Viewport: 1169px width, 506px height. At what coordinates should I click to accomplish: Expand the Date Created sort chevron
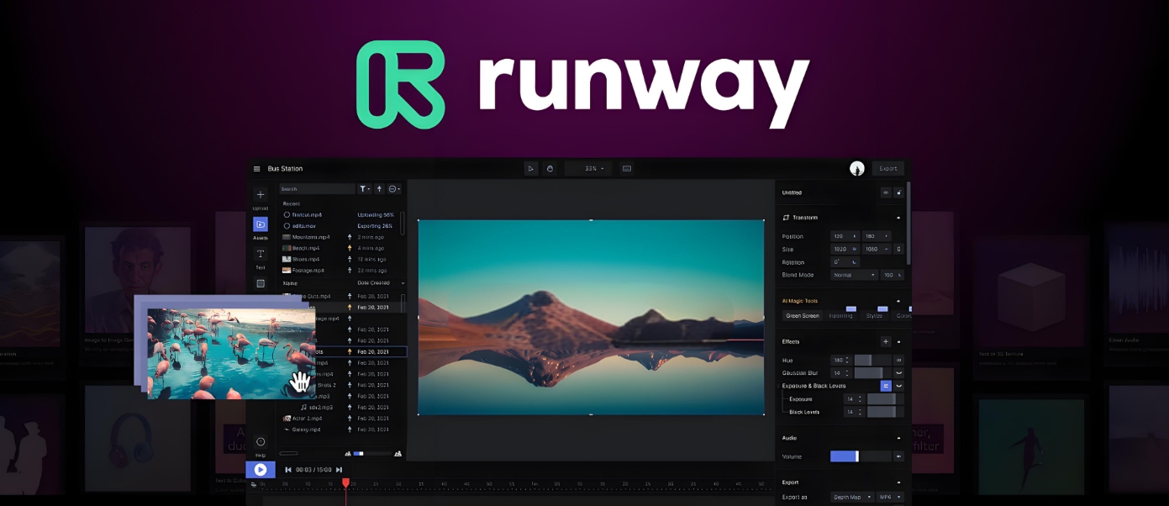click(403, 283)
